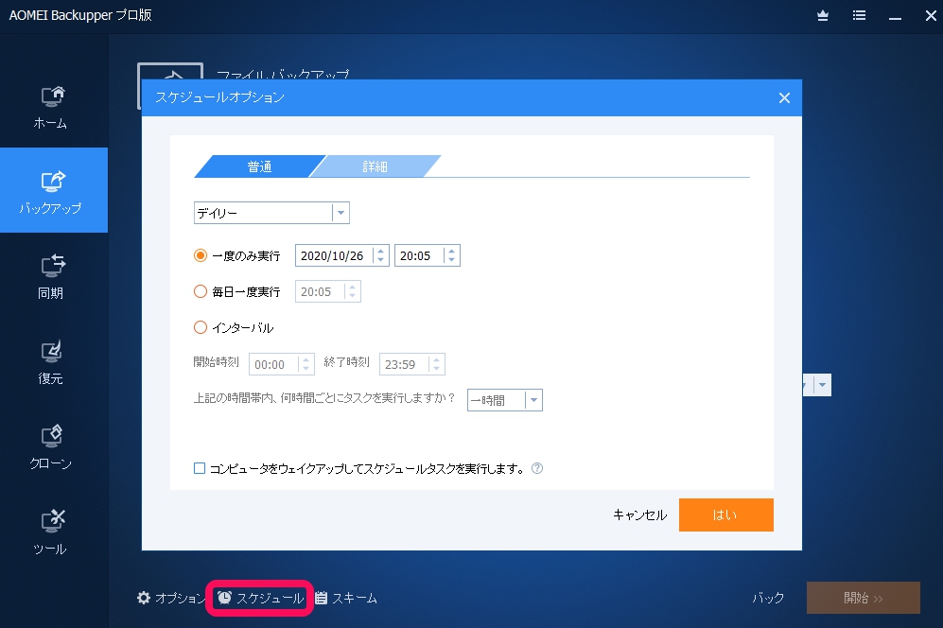Adjust the one-time run time spinner
Image resolution: width=943 pixels, height=628 pixels.
[x=452, y=255]
